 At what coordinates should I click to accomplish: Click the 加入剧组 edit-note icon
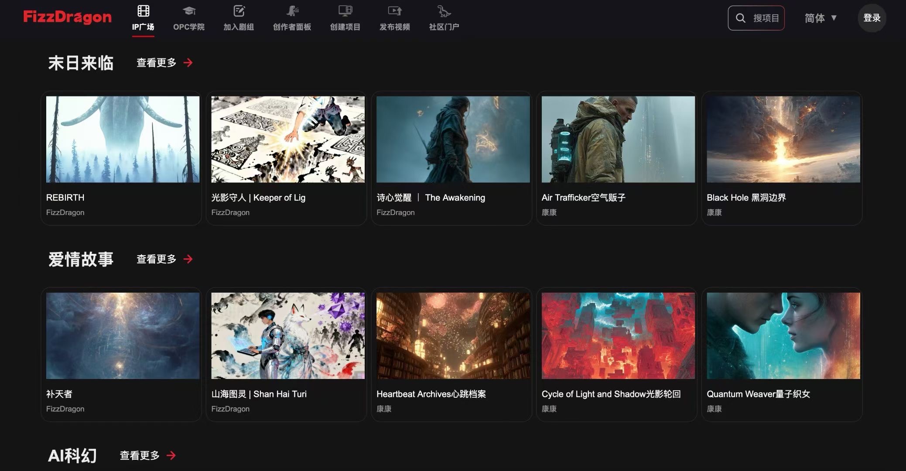[239, 10]
